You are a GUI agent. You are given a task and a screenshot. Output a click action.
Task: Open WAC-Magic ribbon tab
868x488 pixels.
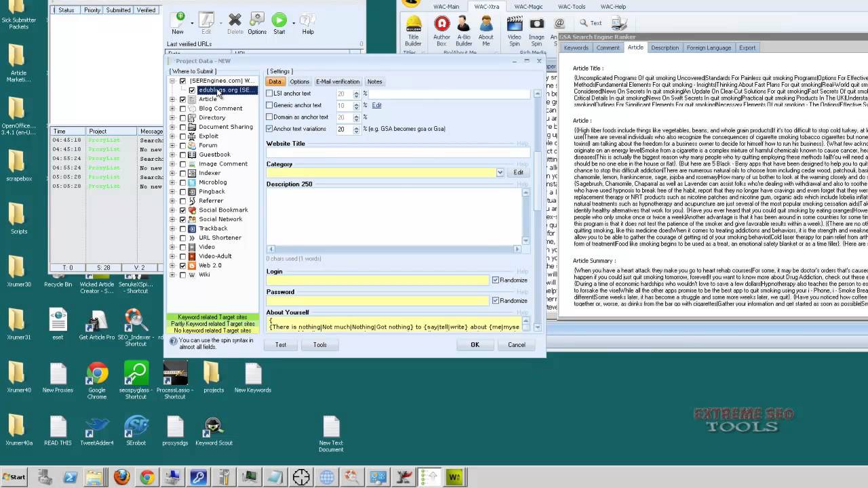pyautogui.click(x=528, y=7)
